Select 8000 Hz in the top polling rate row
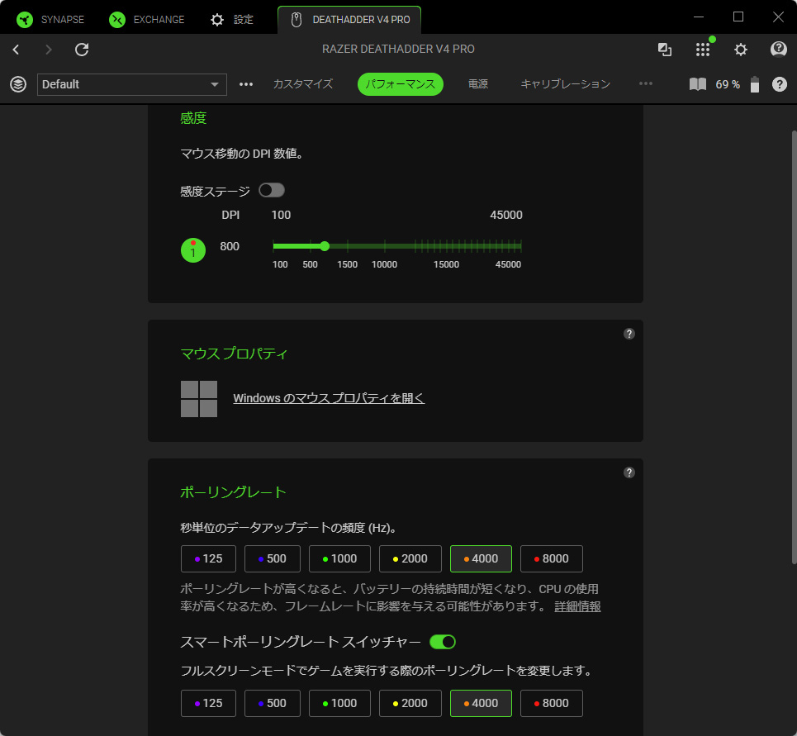797x736 pixels. pos(551,559)
